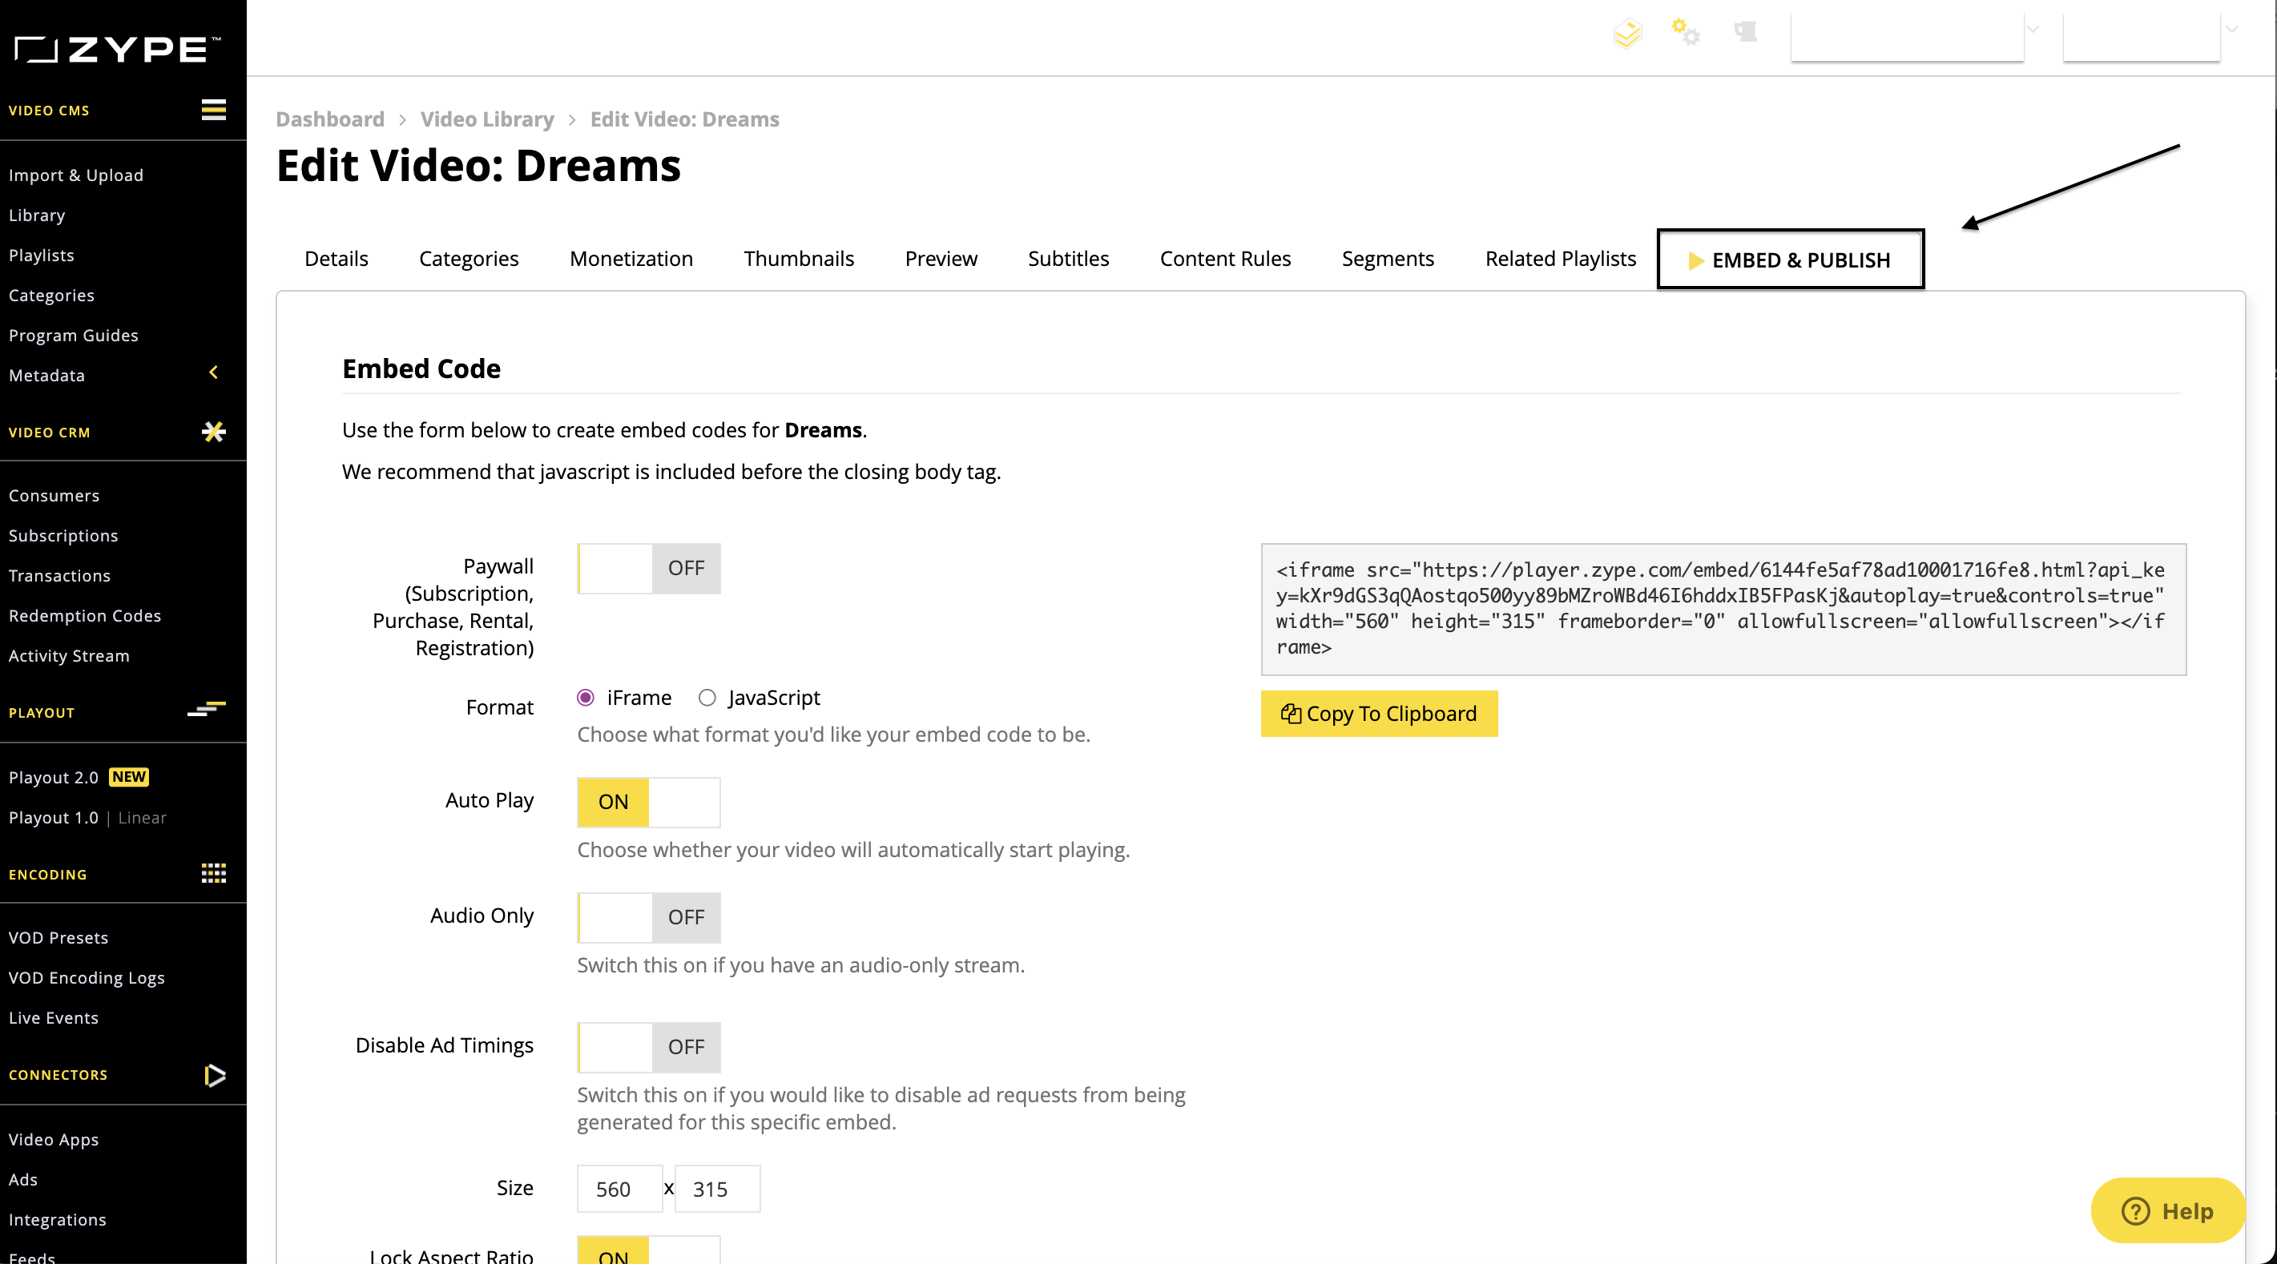Open the Preview tab

(941, 259)
